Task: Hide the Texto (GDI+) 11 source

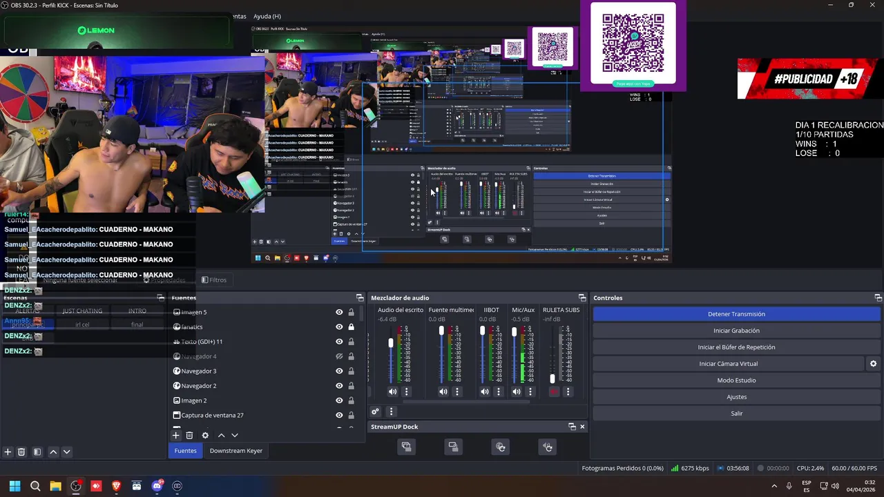Action: pos(339,342)
